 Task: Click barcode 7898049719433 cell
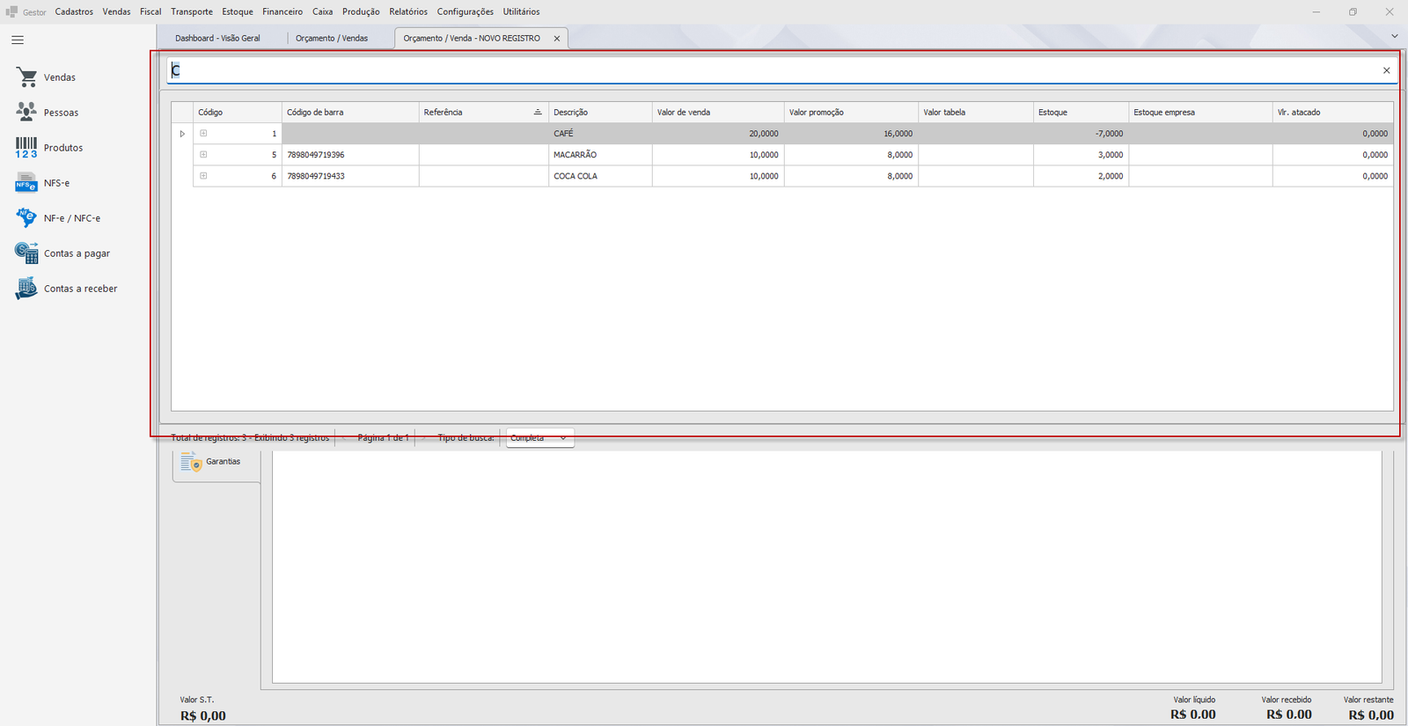(x=350, y=176)
